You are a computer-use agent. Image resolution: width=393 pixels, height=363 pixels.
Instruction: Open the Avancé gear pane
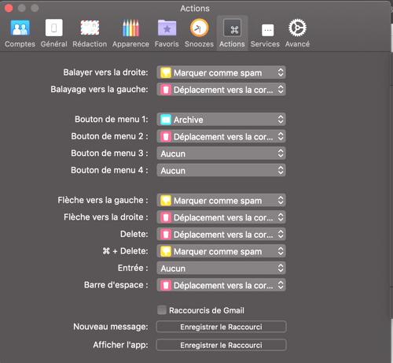pyautogui.click(x=297, y=33)
